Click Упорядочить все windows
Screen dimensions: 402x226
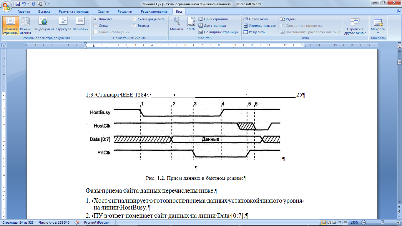(x=260, y=26)
